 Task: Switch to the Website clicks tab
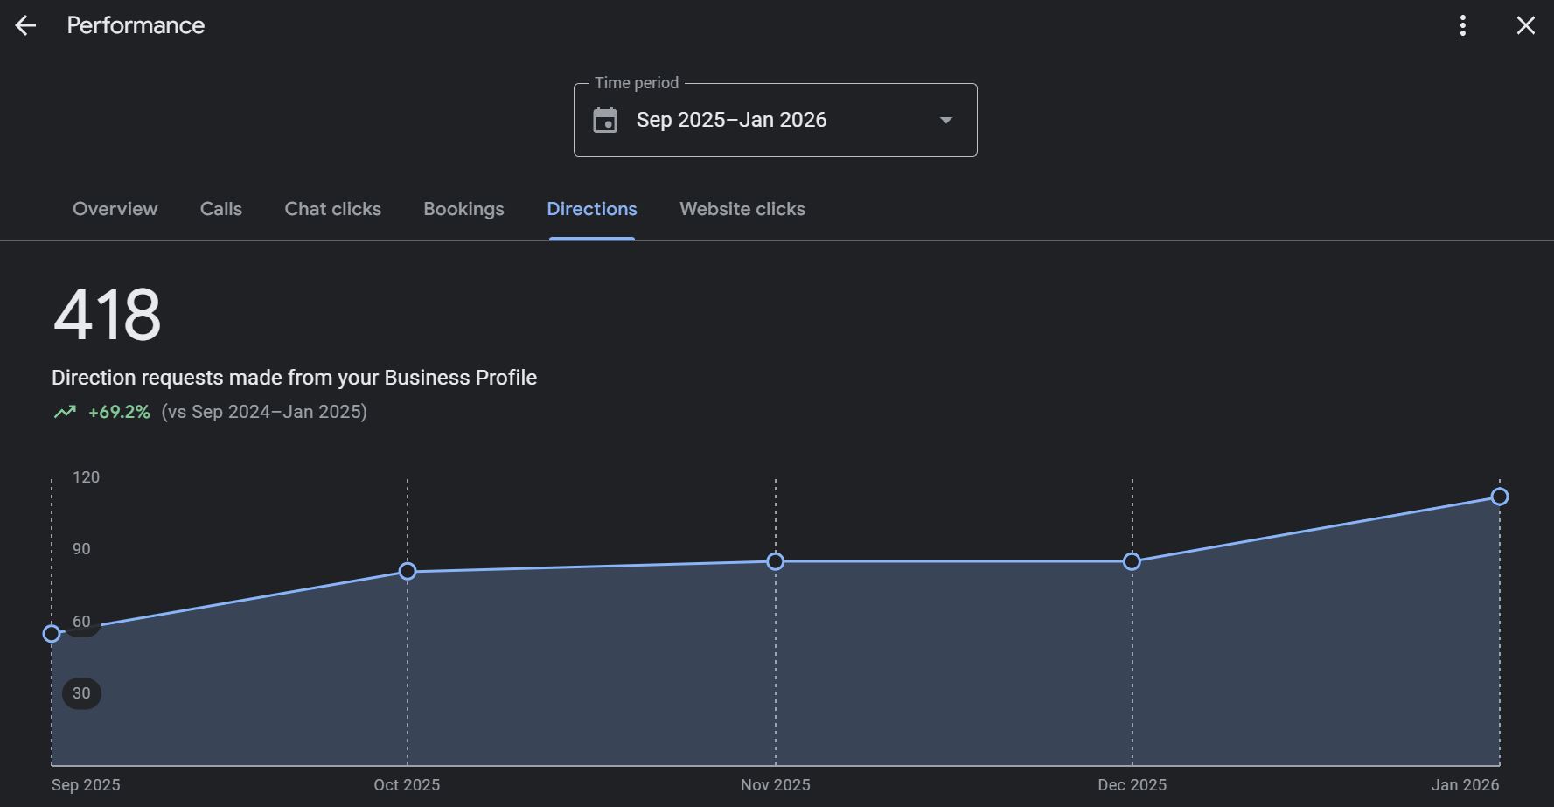pyautogui.click(x=742, y=209)
